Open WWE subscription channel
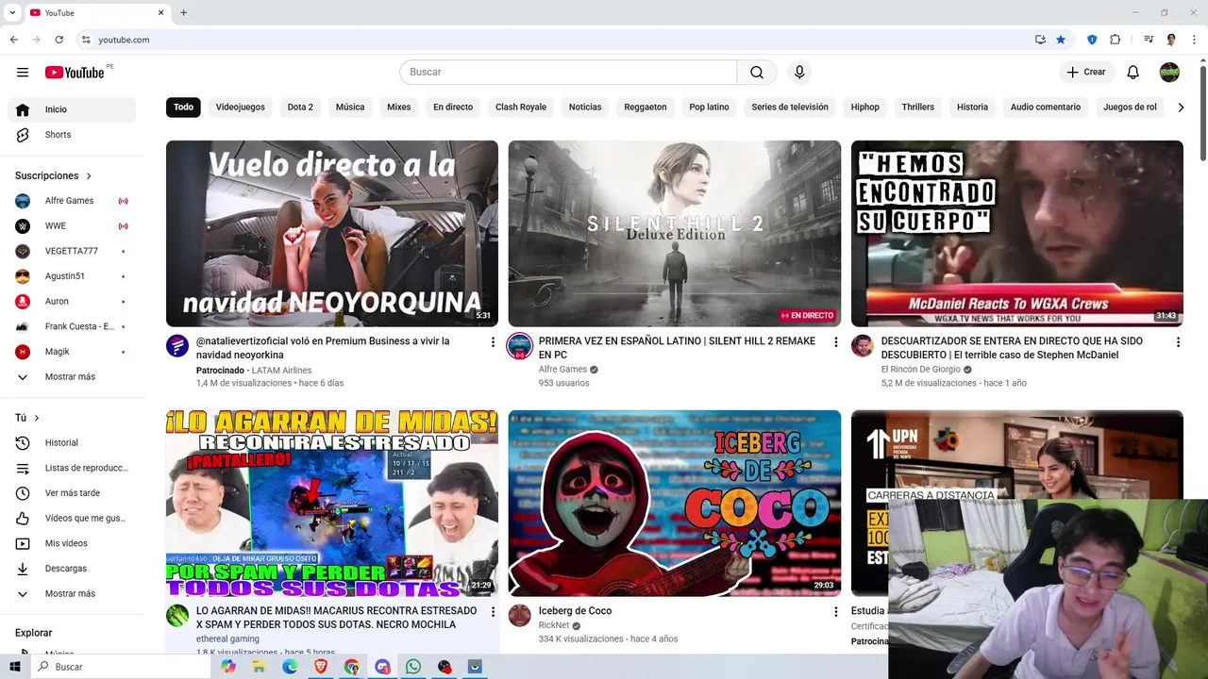This screenshot has height=679, width=1208. coord(72,226)
